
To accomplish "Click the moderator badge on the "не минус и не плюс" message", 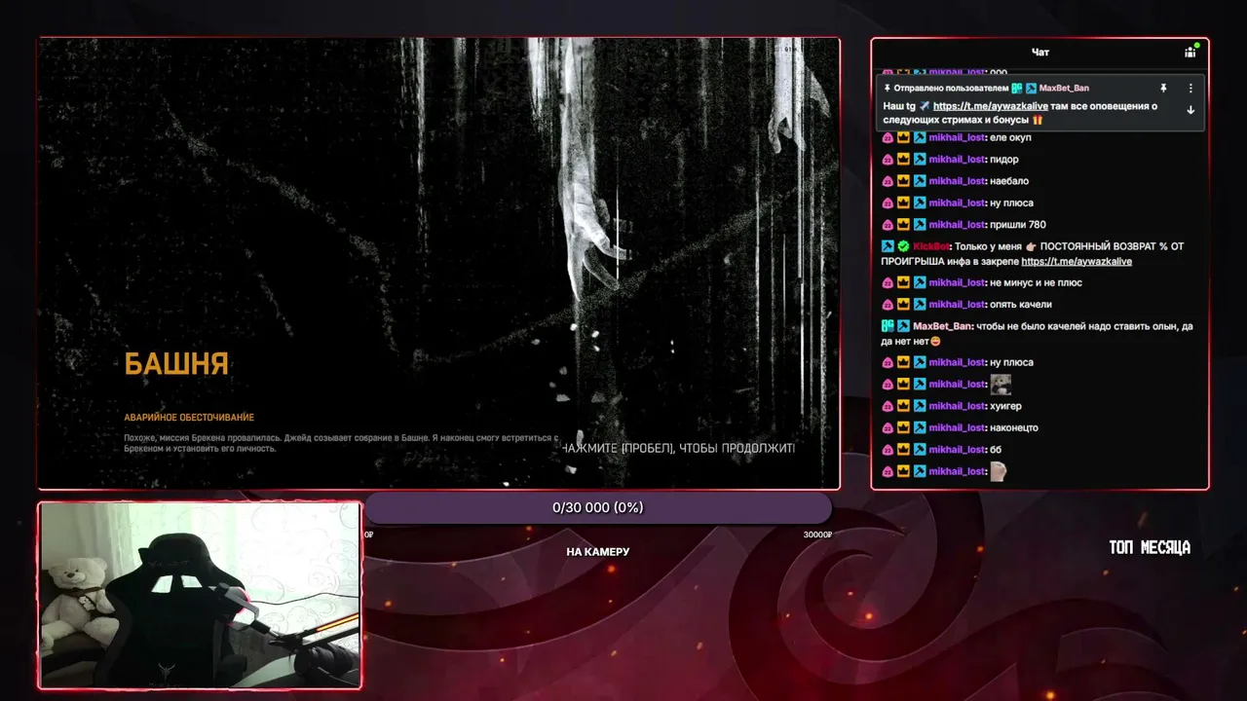I will tap(919, 282).
